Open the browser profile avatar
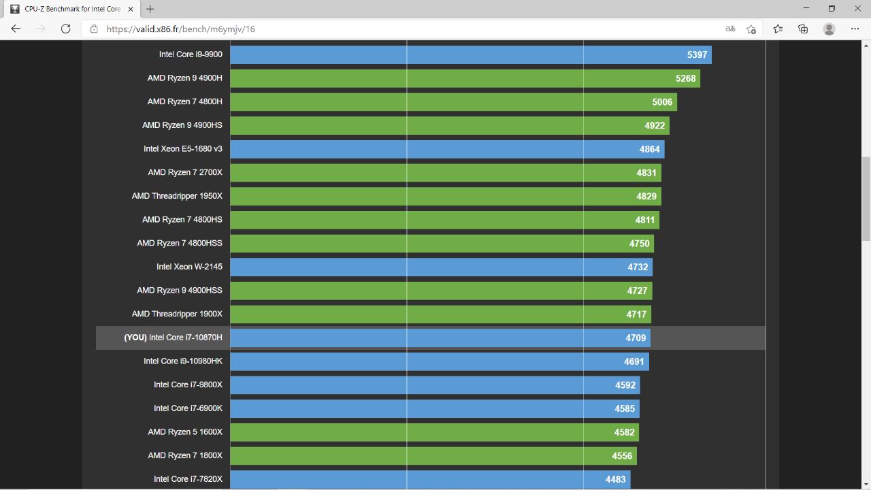The image size is (871, 490). [x=829, y=29]
